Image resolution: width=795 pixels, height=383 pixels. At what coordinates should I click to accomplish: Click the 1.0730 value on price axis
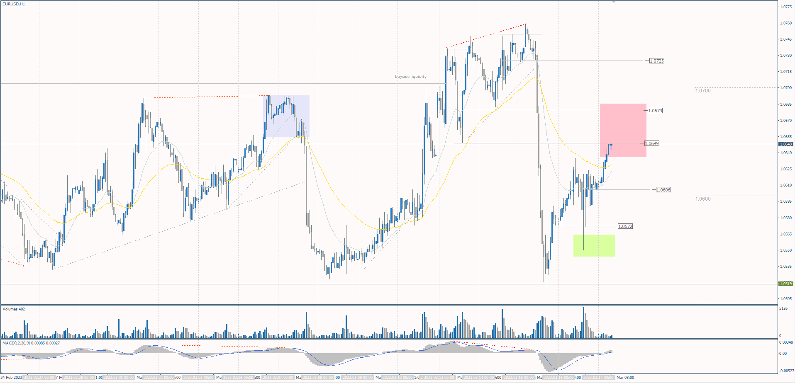click(785, 56)
